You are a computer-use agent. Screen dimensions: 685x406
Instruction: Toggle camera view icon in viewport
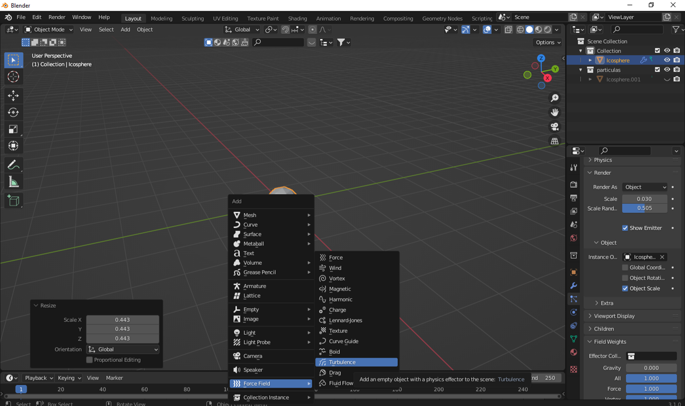554,127
